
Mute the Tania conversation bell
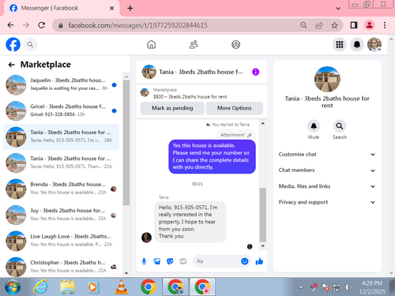click(x=314, y=126)
